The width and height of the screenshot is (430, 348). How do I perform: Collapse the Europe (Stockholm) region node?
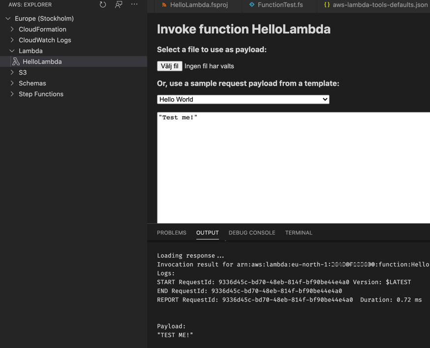point(8,19)
